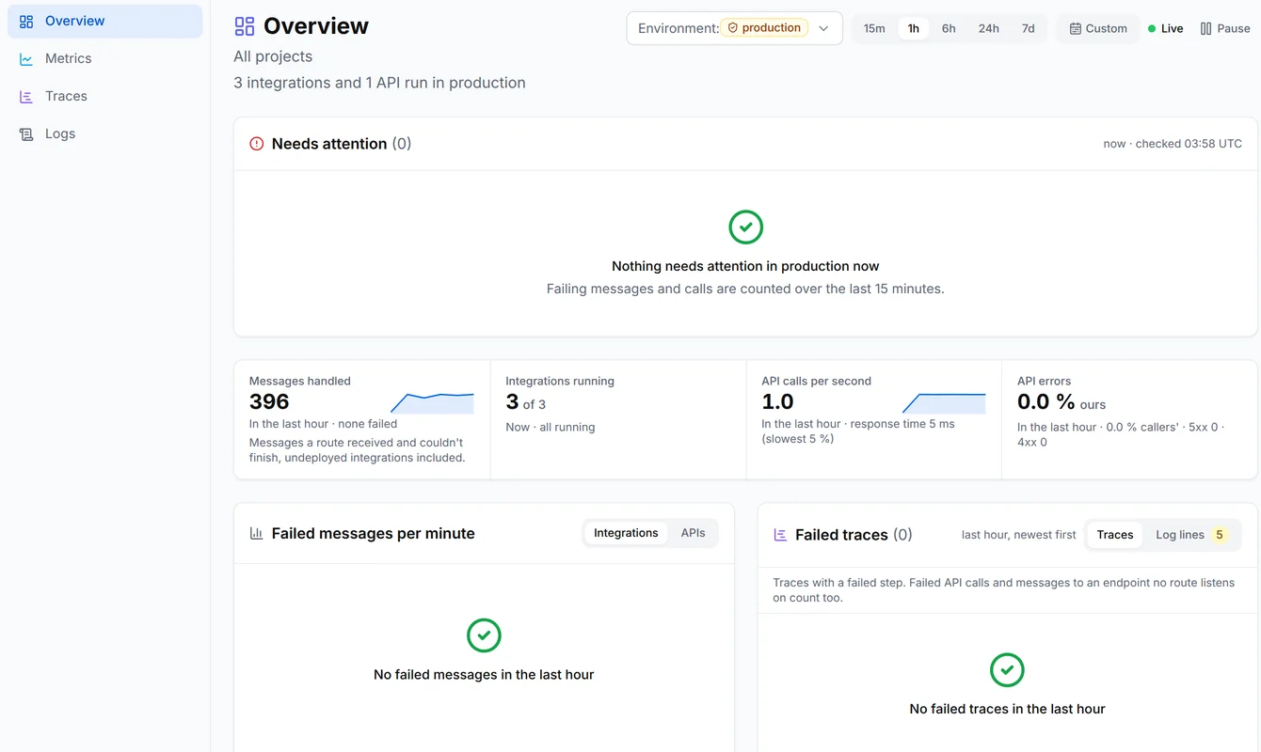This screenshot has width=1261, height=752.
Task: Go to Traces page in sidebar
Action: pyautogui.click(x=104, y=96)
